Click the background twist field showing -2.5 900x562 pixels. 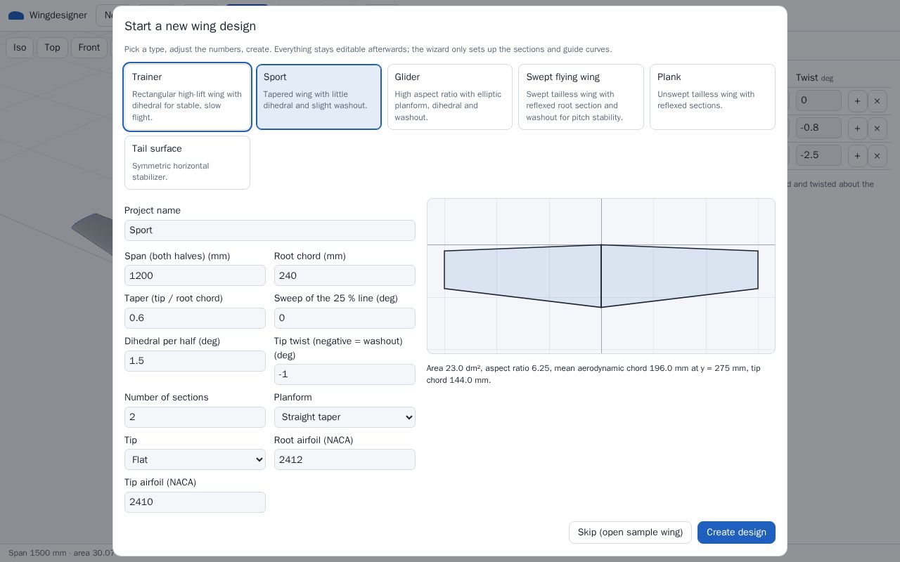(818, 155)
